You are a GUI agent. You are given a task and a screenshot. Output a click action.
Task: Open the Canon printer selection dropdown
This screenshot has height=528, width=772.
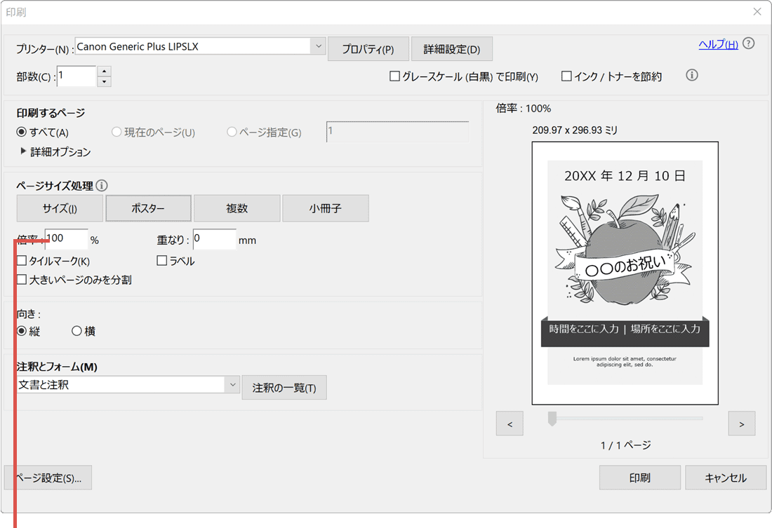pos(319,45)
